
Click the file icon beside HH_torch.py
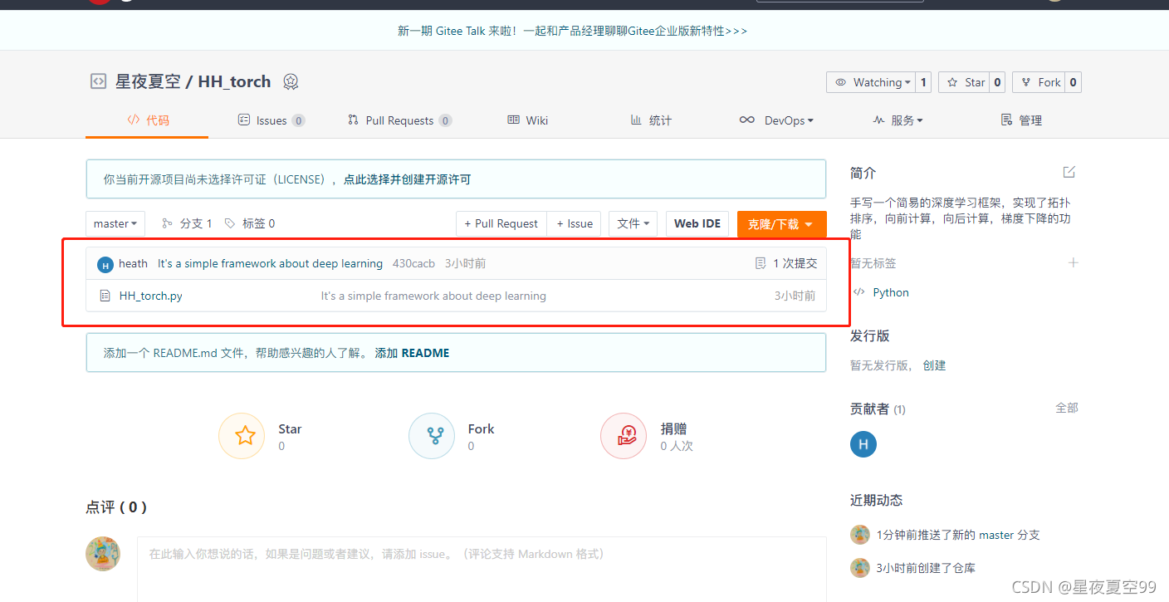[x=105, y=296]
